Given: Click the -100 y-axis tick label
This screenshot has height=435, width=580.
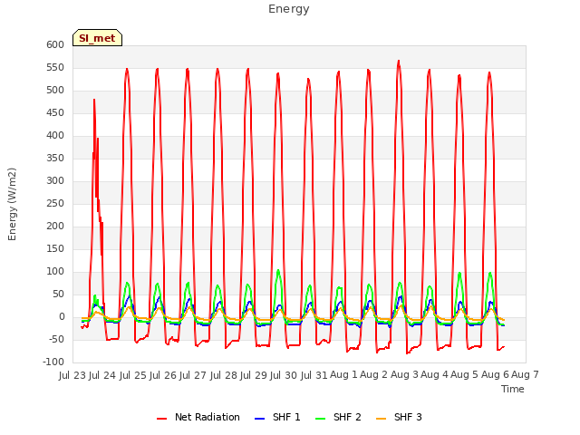Looking at the screenshot, I should tap(54, 362).
